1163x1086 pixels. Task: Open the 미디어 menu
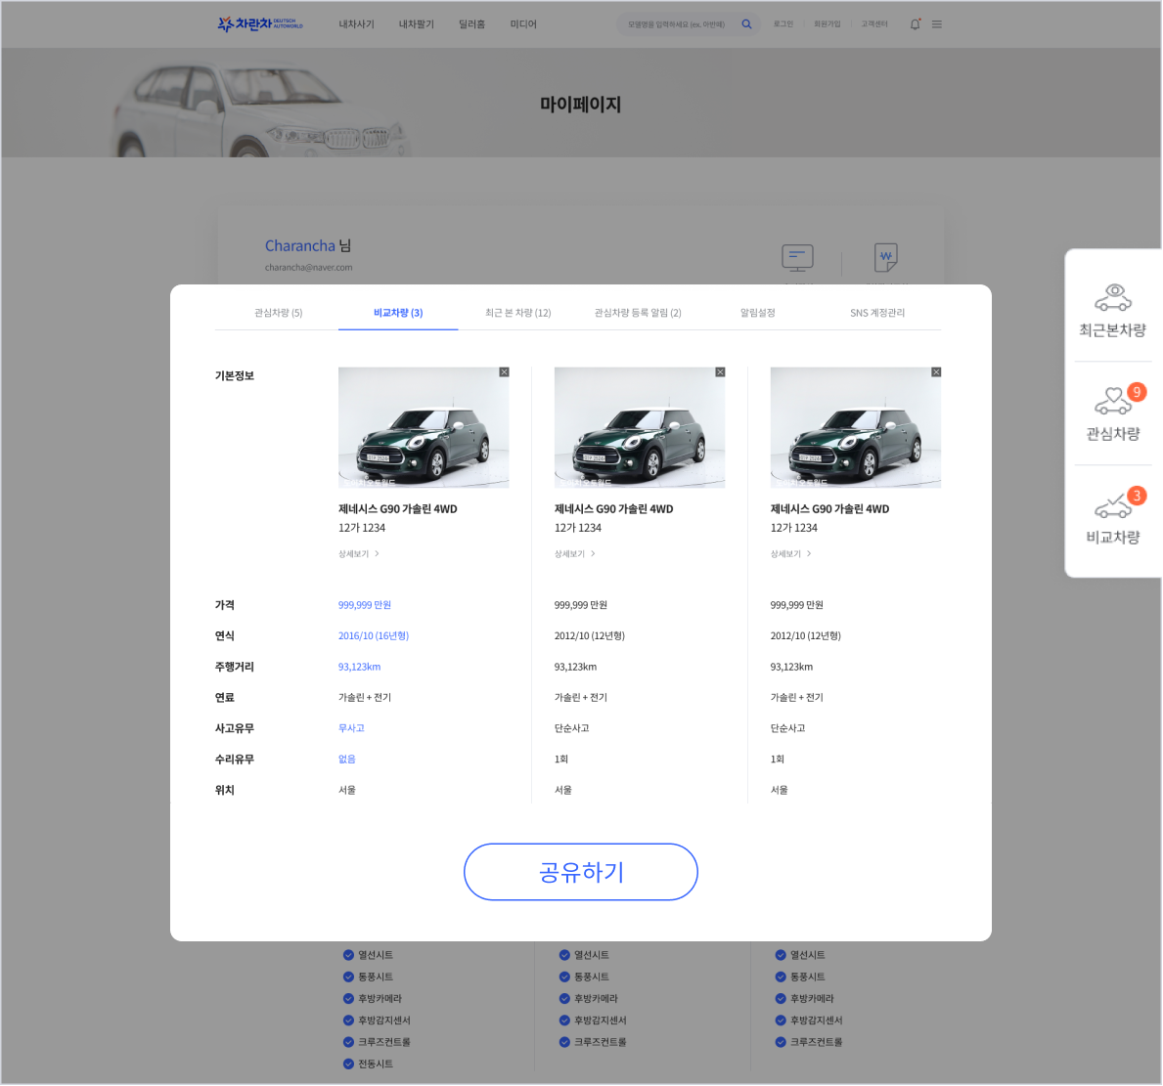click(523, 24)
